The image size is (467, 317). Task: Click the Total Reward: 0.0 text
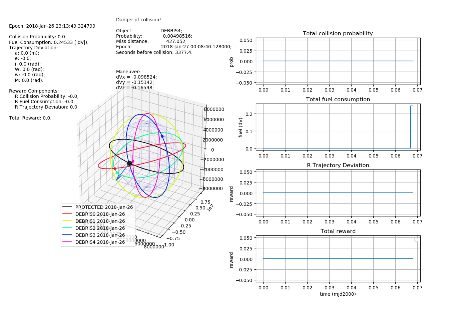(30, 118)
